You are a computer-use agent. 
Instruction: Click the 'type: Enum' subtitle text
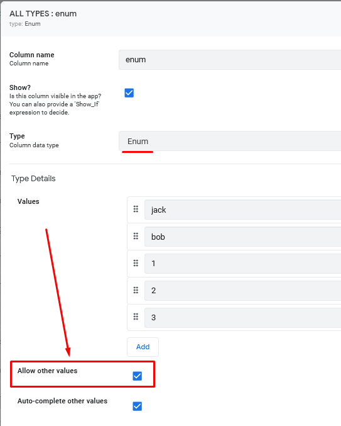25,24
